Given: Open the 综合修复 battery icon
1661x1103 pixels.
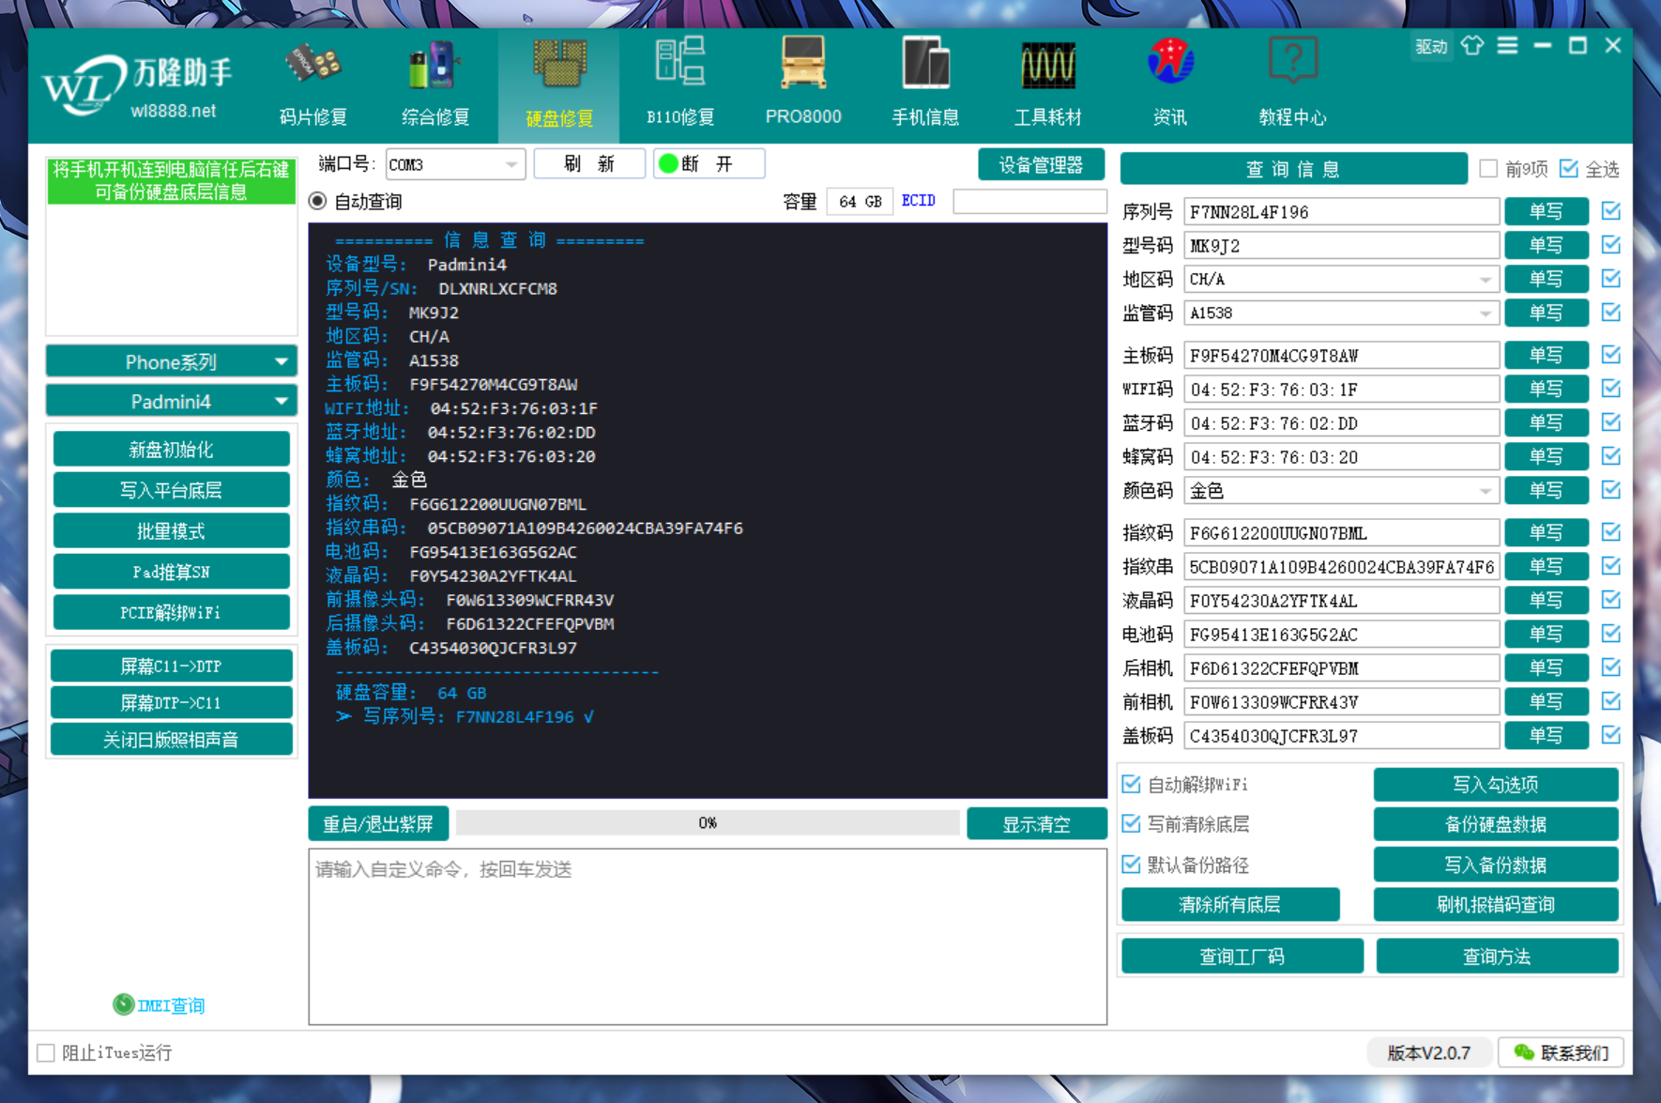Looking at the screenshot, I should 434,68.
